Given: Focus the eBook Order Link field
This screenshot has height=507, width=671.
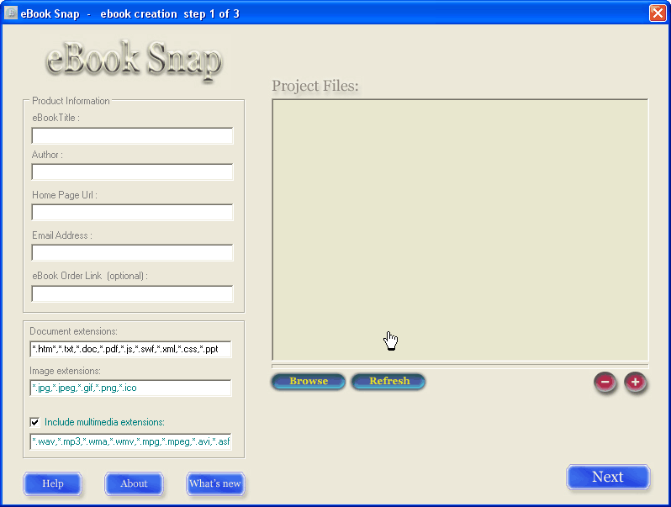Looking at the screenshot, I should [132, 293].
